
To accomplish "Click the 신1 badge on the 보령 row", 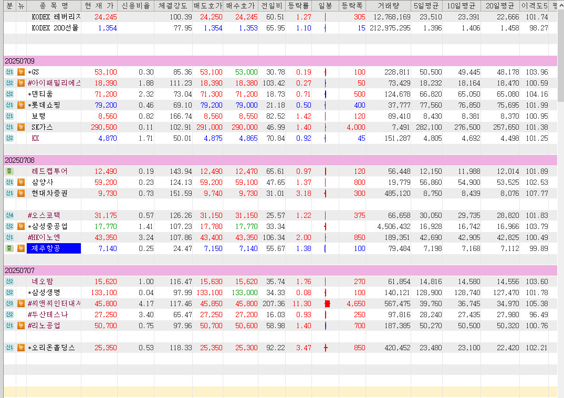I will [x=9, y=116].
